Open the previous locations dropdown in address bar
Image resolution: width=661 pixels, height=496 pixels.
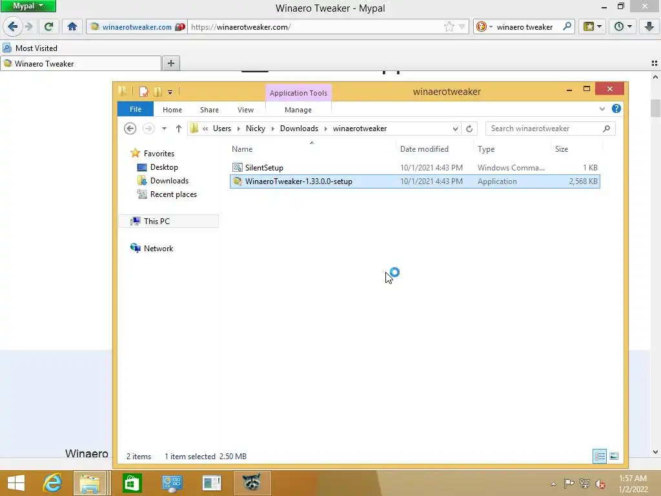pos(455,129)
